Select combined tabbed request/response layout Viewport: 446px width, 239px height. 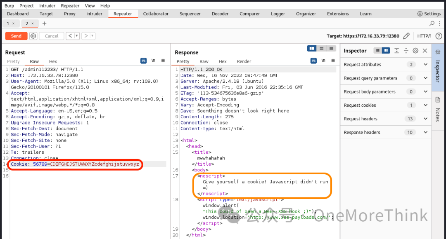click(331, 49)
